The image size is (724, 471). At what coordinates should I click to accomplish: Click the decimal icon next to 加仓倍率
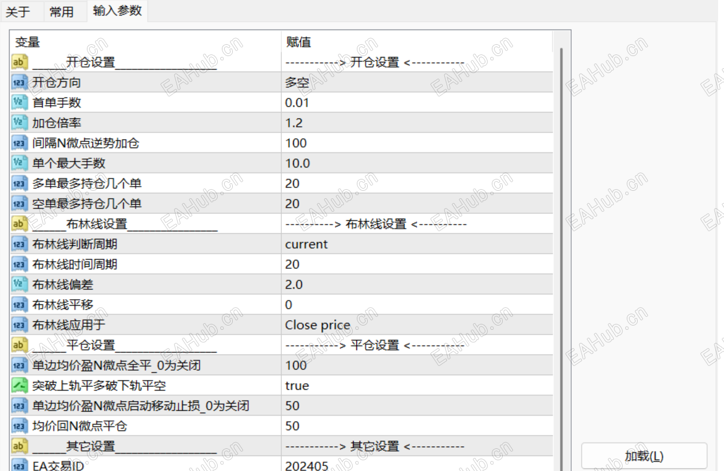click(x=18, y=122)
